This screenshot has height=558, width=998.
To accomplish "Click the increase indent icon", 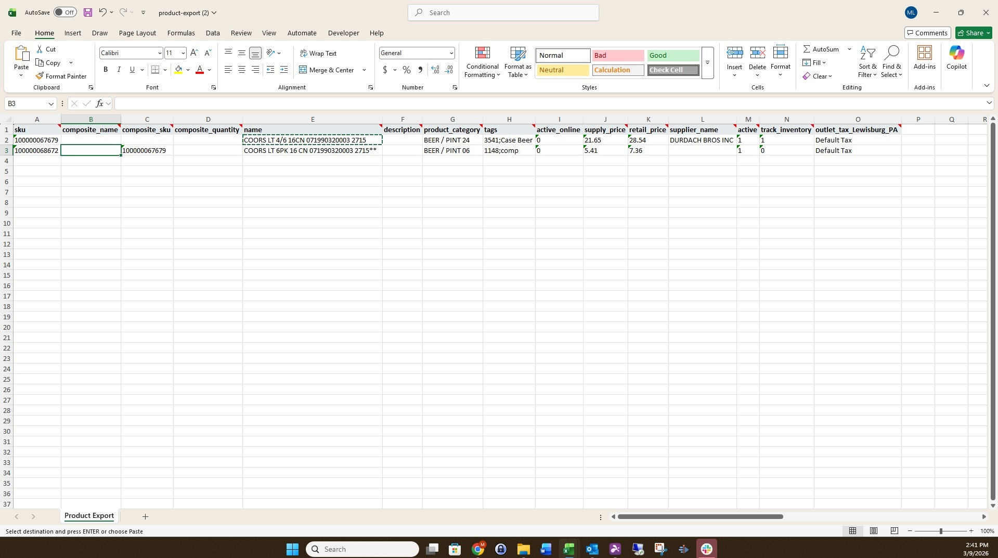I will coord(284,70).
